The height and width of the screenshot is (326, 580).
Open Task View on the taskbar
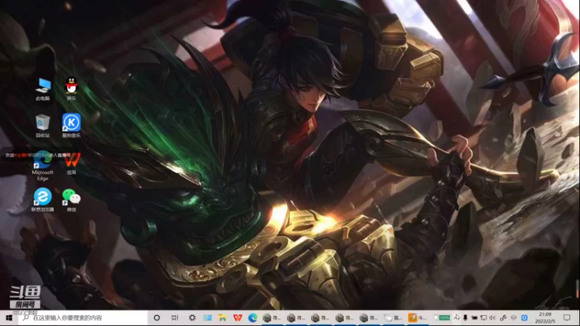(x=175, y=317)
